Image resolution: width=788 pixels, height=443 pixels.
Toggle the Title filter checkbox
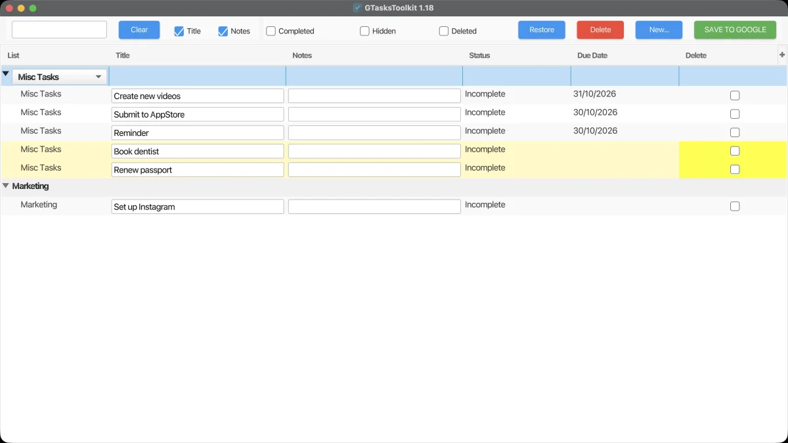click(179, 31)
